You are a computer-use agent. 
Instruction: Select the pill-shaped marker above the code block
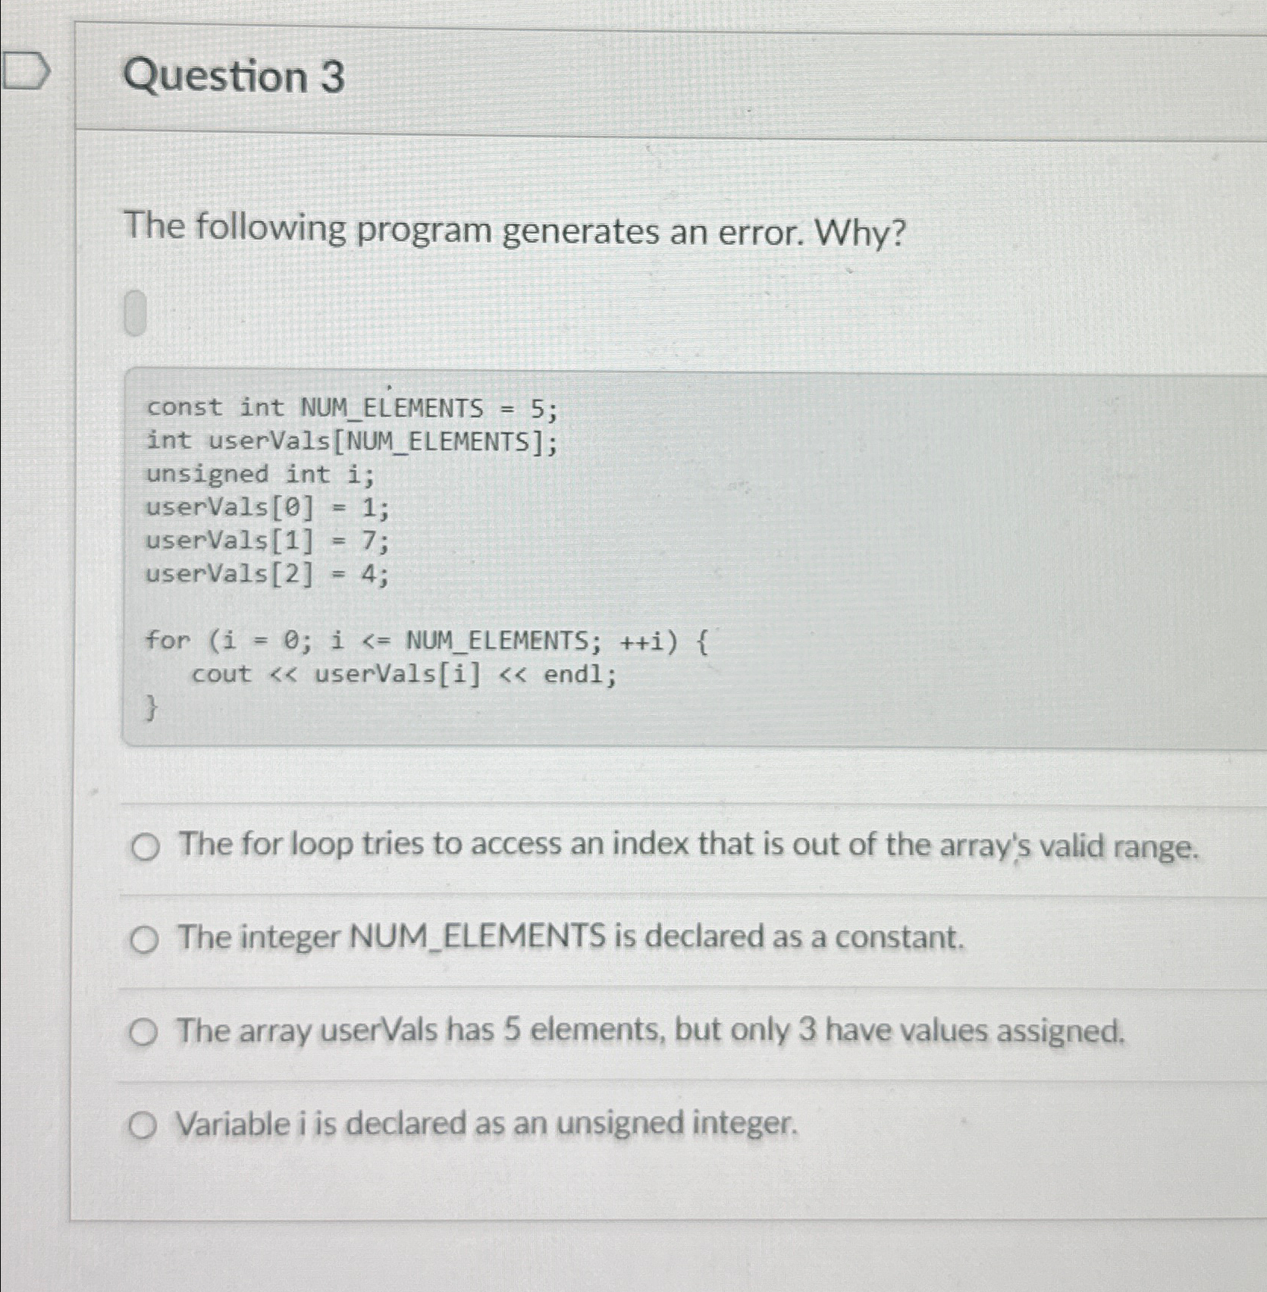click(x=136, y=313)
